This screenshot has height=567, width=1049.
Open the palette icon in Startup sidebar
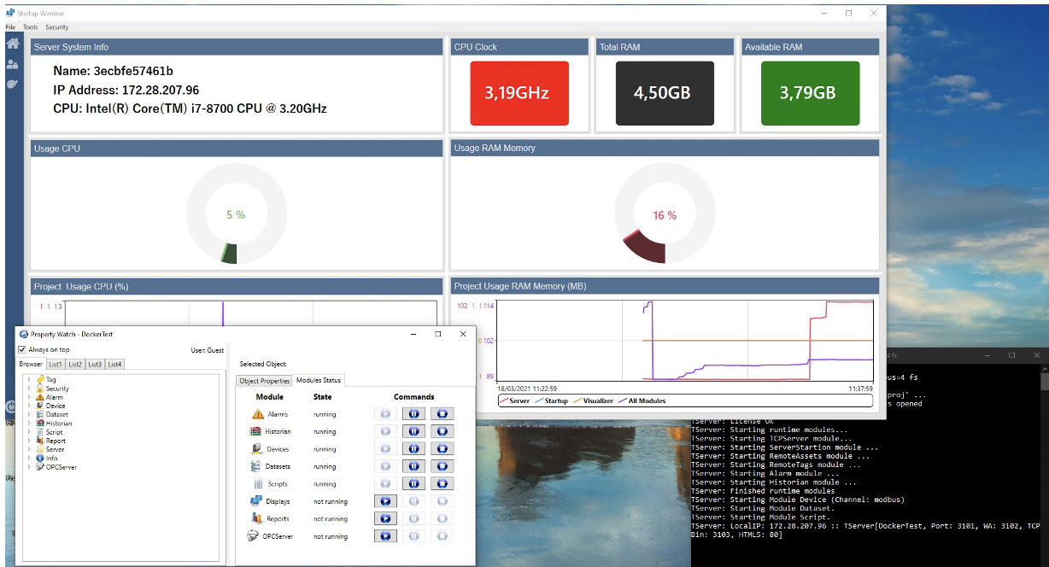click(x=12, y=84)
